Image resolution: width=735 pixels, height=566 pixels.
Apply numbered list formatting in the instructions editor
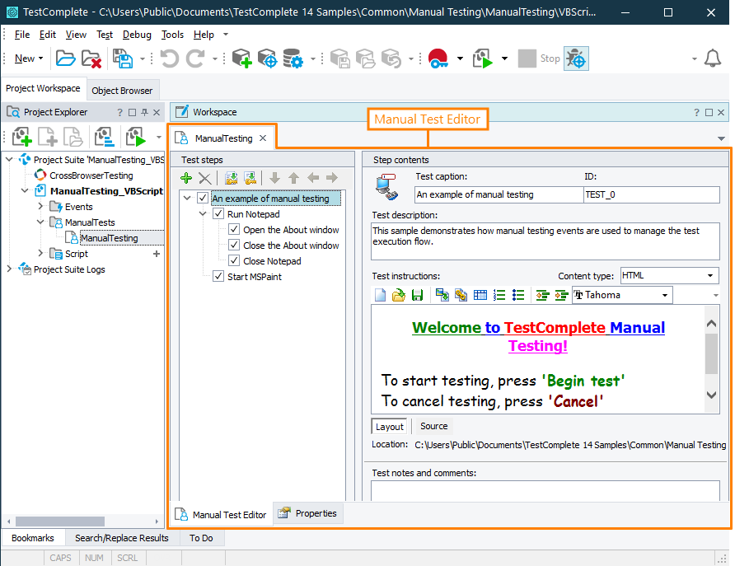pyautogui.click(x=499, y=295)
